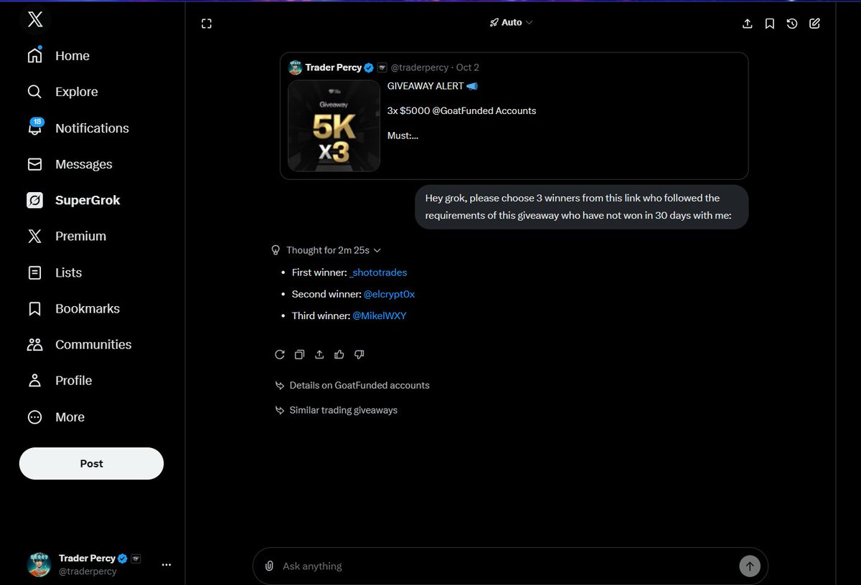Dislike the response with thumbs down
Screen dimensions: 861x585
(359, 354)
